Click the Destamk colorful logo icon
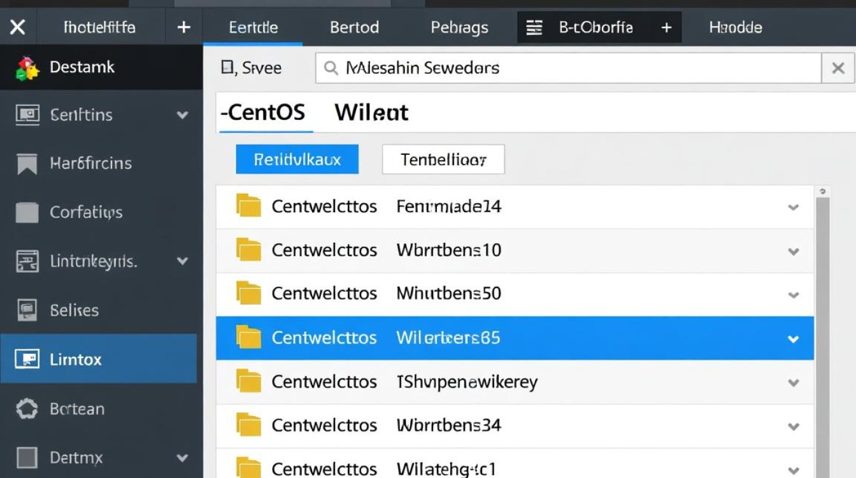This screenshot has width=856, height=478. tap(27, 68)
